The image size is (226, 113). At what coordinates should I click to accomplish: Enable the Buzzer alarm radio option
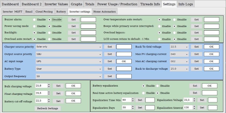34,20
